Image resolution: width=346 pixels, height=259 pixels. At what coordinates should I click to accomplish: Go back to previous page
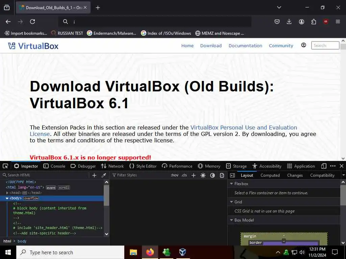pos(8,22)
